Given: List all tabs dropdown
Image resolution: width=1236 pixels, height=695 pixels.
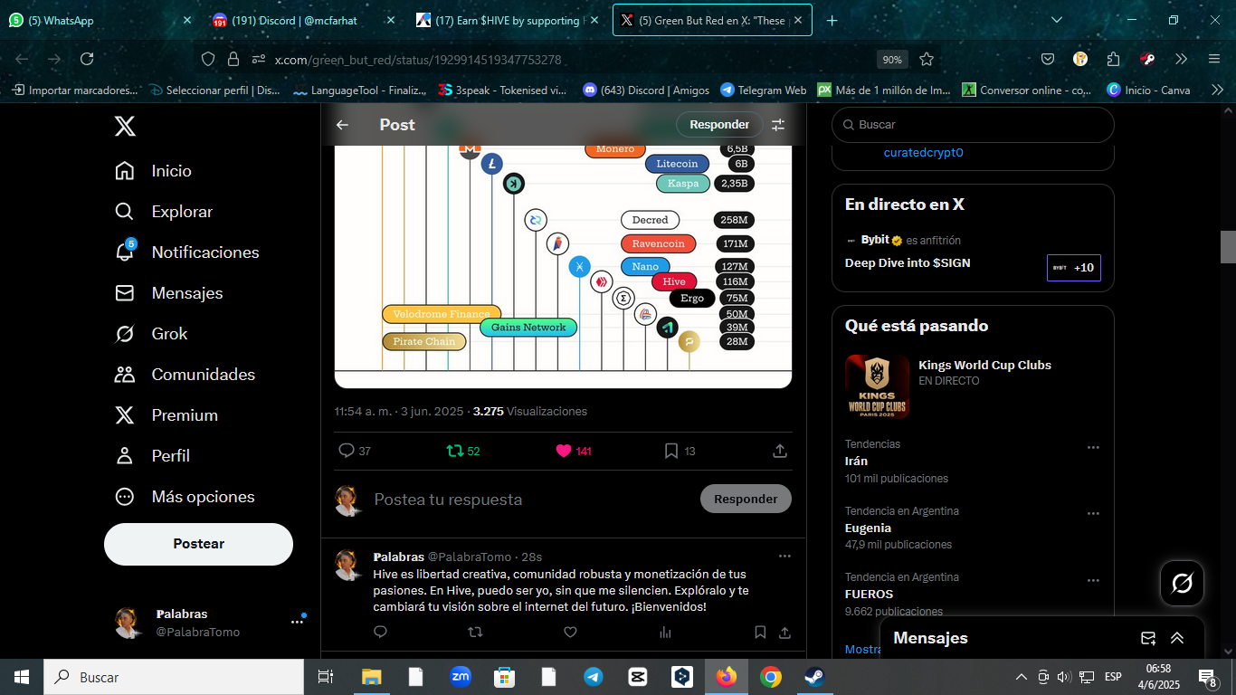Looking at the screenshot, I should [1057, 20].
